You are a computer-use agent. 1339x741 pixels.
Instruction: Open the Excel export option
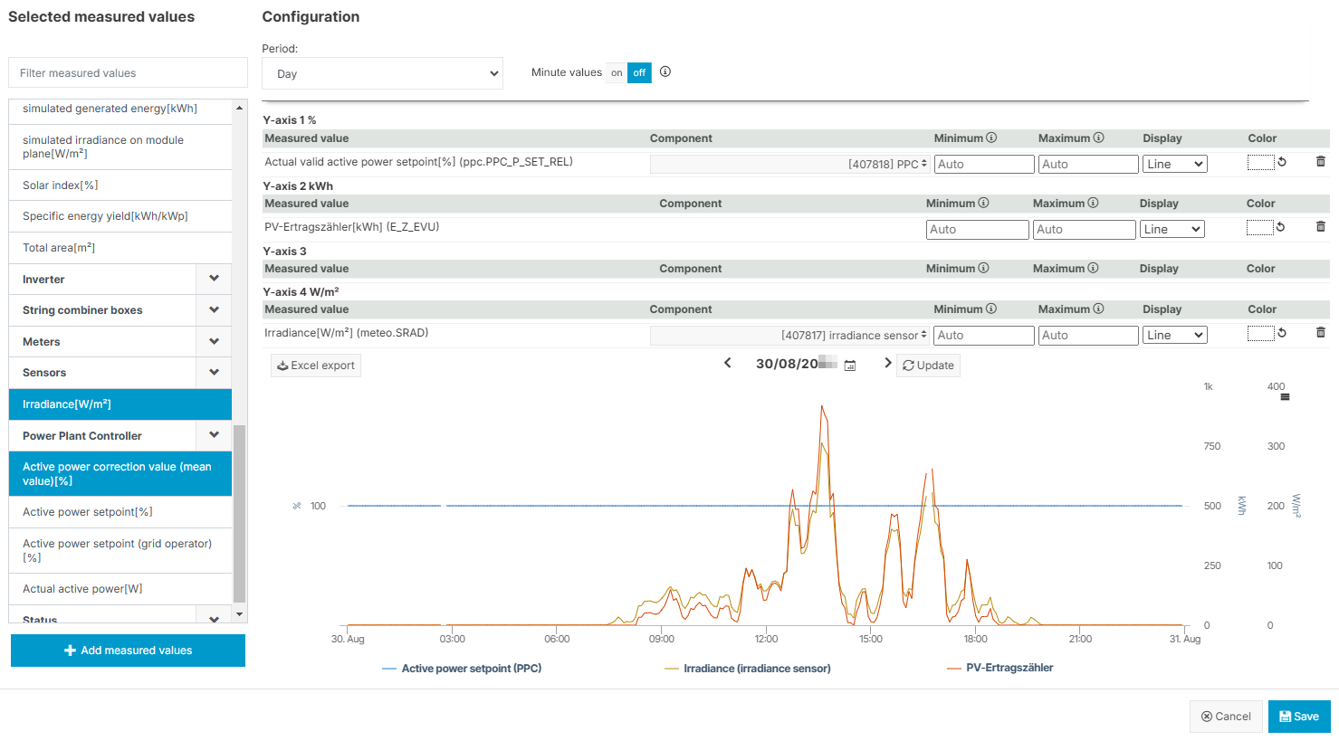[315, 366]
